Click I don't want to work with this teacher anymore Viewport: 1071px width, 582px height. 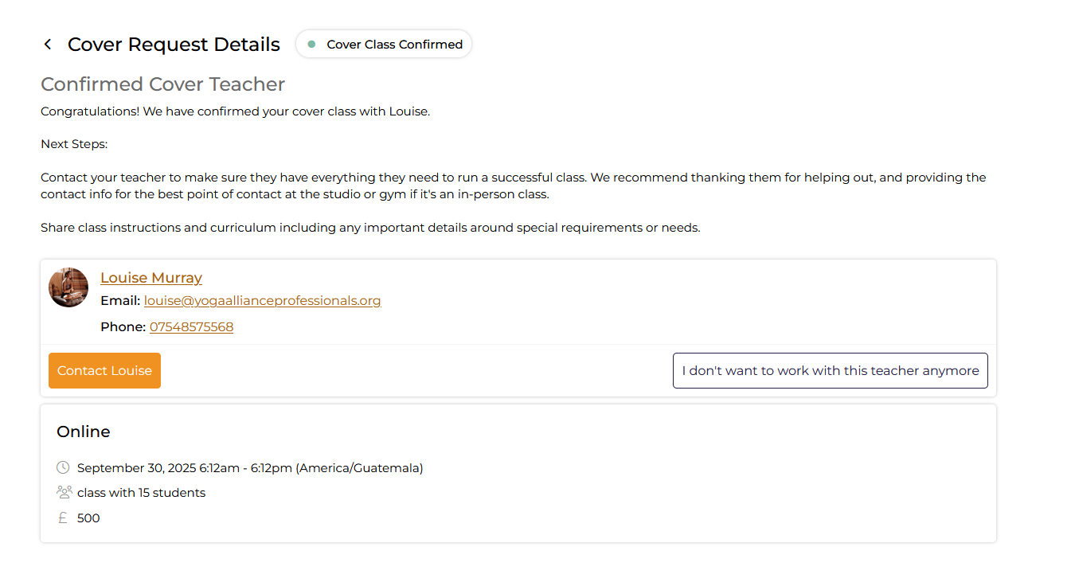pyautogui.click(x=830, y=370)
